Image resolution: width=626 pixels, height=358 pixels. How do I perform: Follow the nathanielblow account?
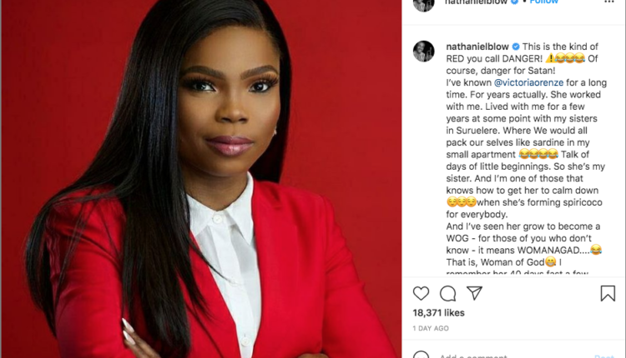pos(543,2)
